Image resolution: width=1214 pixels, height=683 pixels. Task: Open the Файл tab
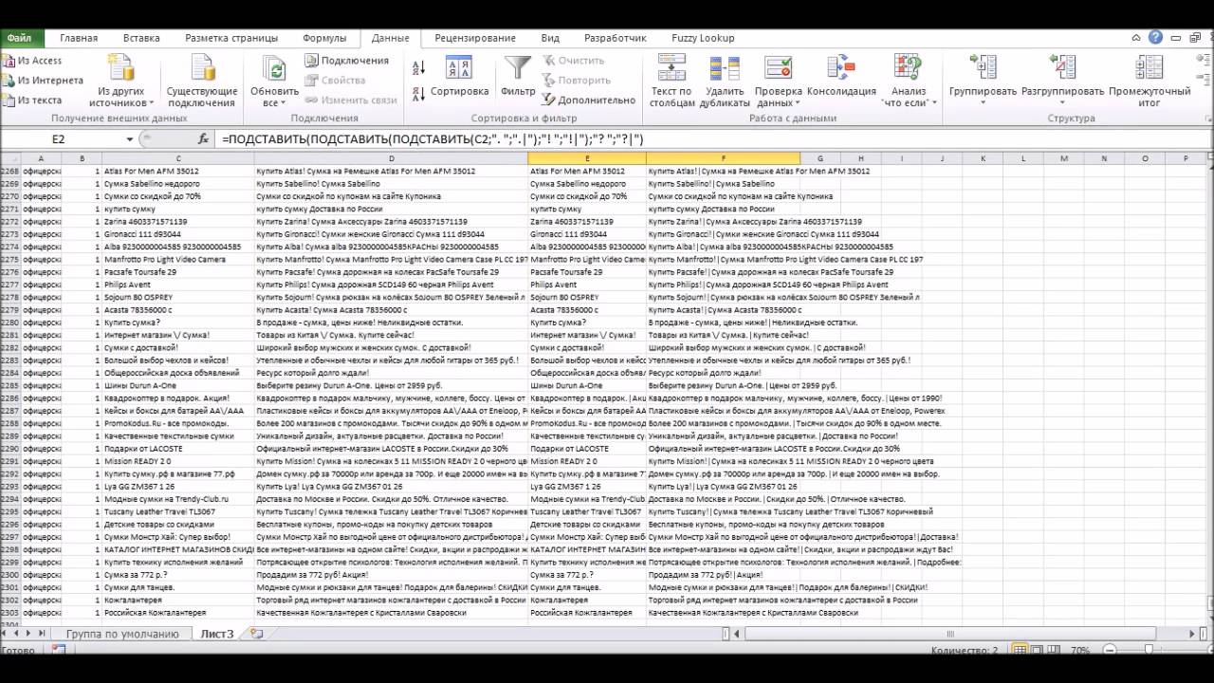(19, 38)
